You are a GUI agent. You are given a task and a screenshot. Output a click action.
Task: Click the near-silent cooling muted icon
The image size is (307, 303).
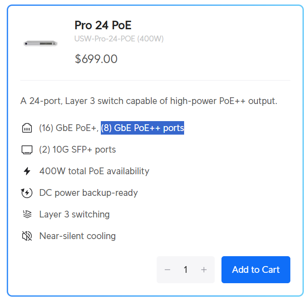click(27, 236)
